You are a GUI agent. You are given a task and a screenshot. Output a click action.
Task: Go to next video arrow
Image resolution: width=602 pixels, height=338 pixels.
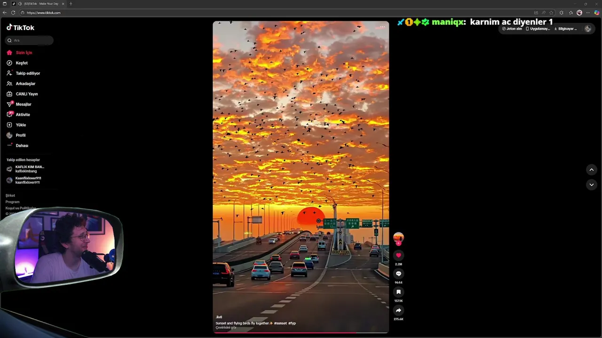592,185
